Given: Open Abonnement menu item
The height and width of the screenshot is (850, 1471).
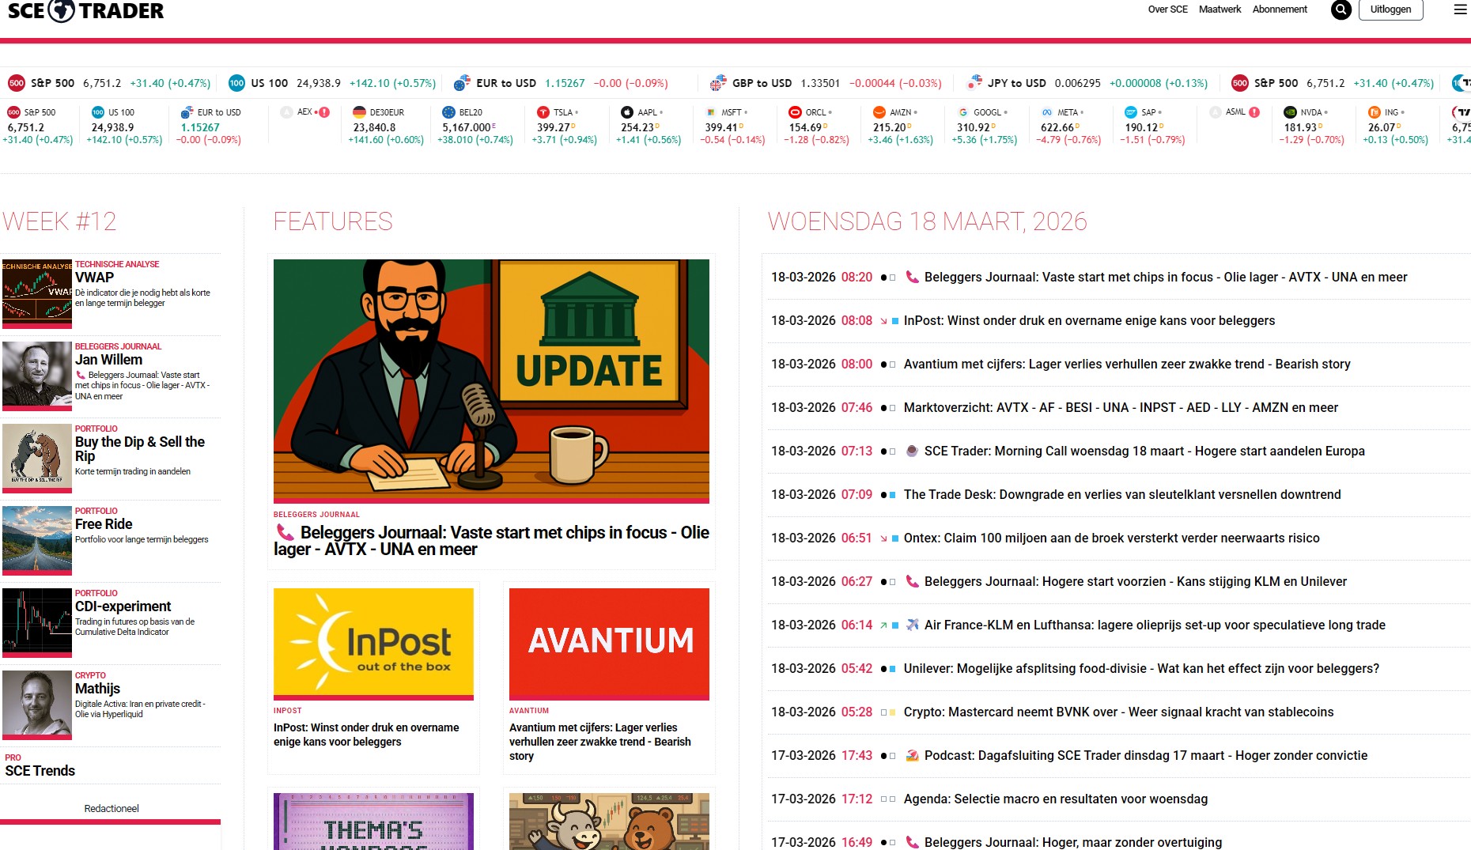Looking at the screenshot, I should (x=1280, y=9).
